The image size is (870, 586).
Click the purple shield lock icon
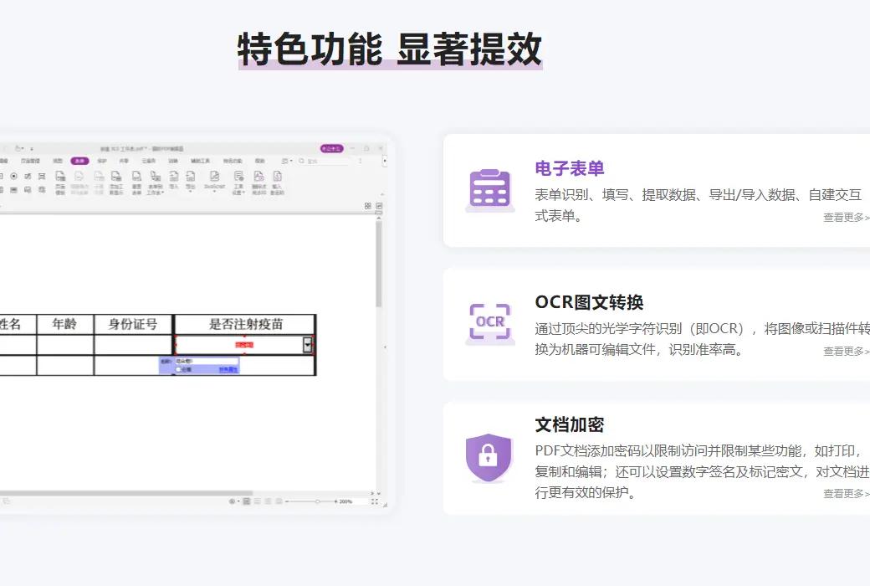click(489, 457)
